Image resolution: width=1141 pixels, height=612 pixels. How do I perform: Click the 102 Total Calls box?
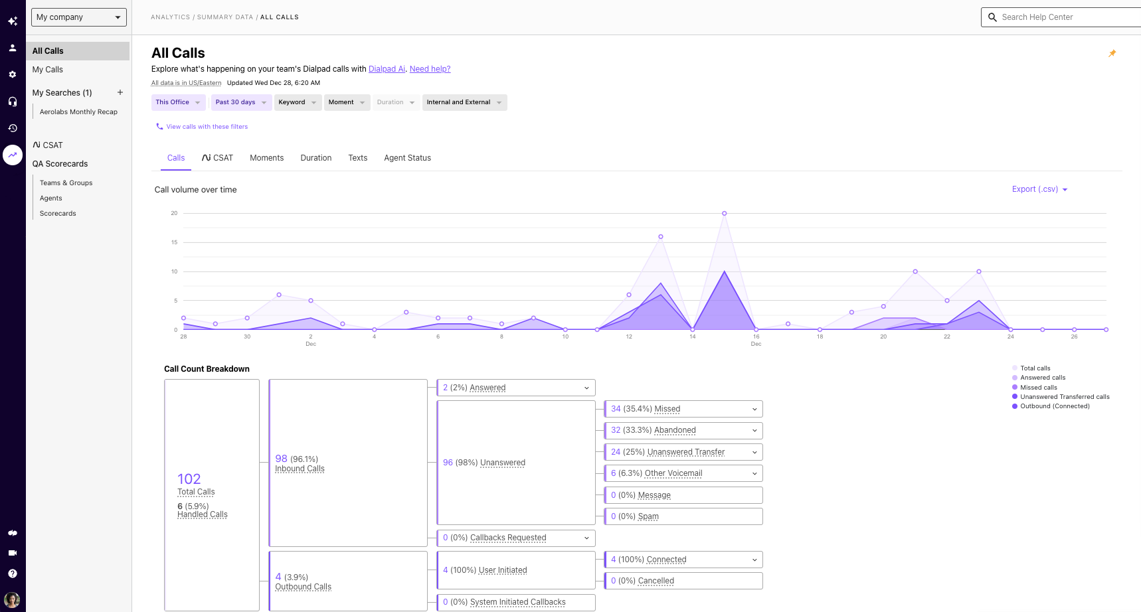point(212,495)
